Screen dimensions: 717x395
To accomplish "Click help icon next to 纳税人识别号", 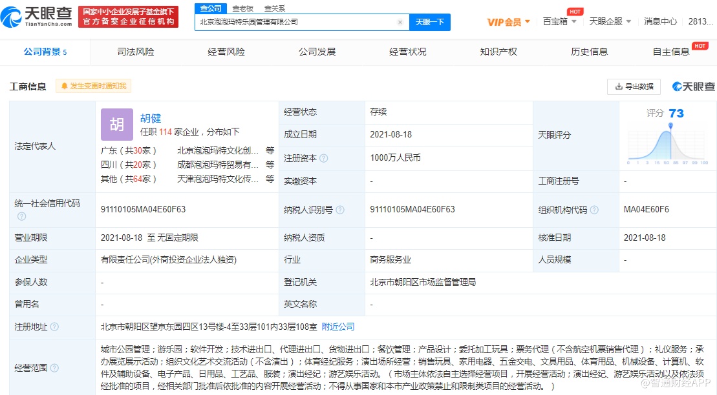I will [340, 210].
